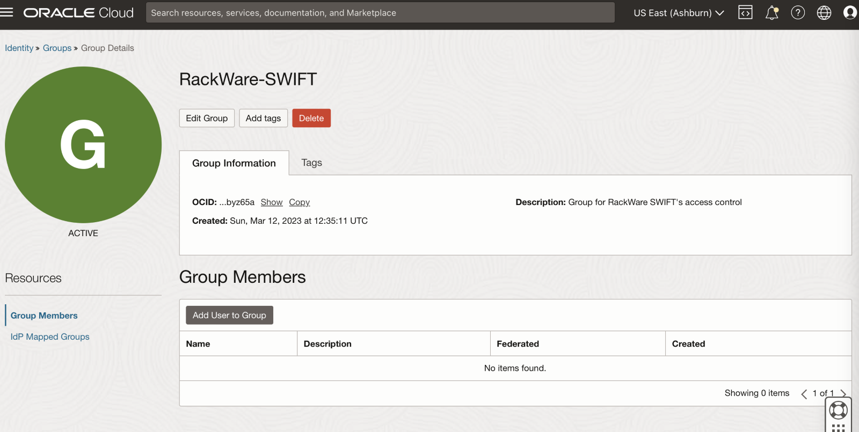
Task: Click the Add tags button
Action: (x=263, y=118)
